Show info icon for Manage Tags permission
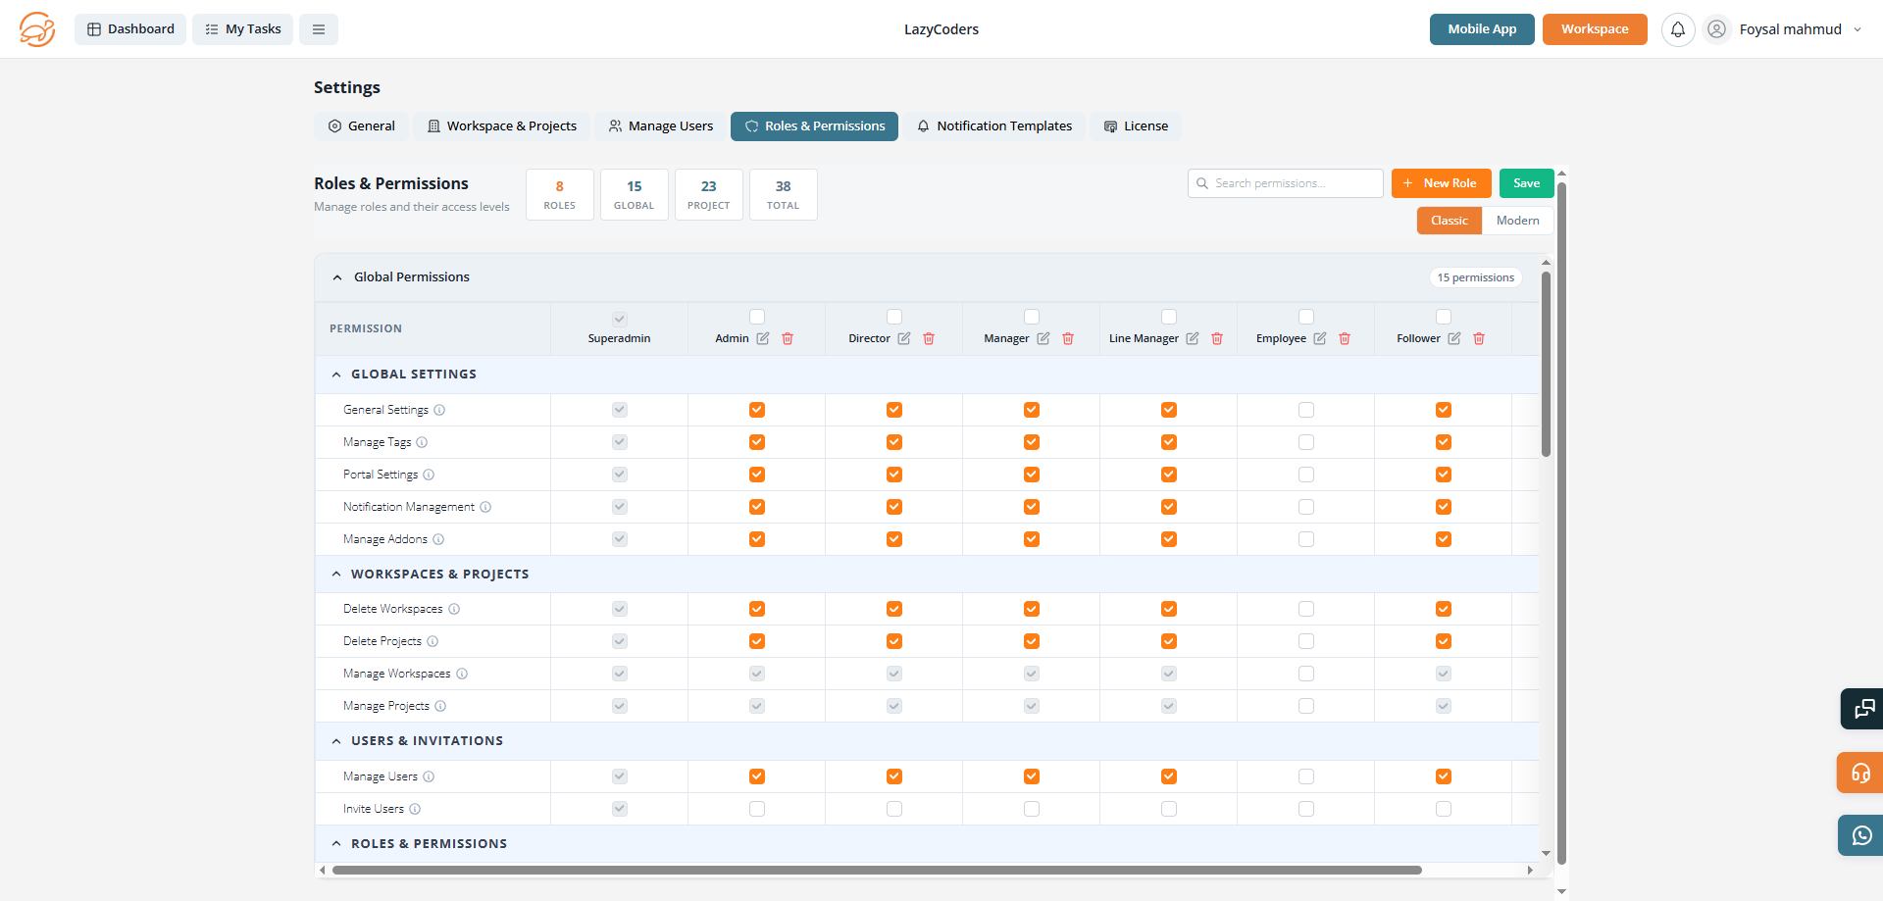 (423, 442)
